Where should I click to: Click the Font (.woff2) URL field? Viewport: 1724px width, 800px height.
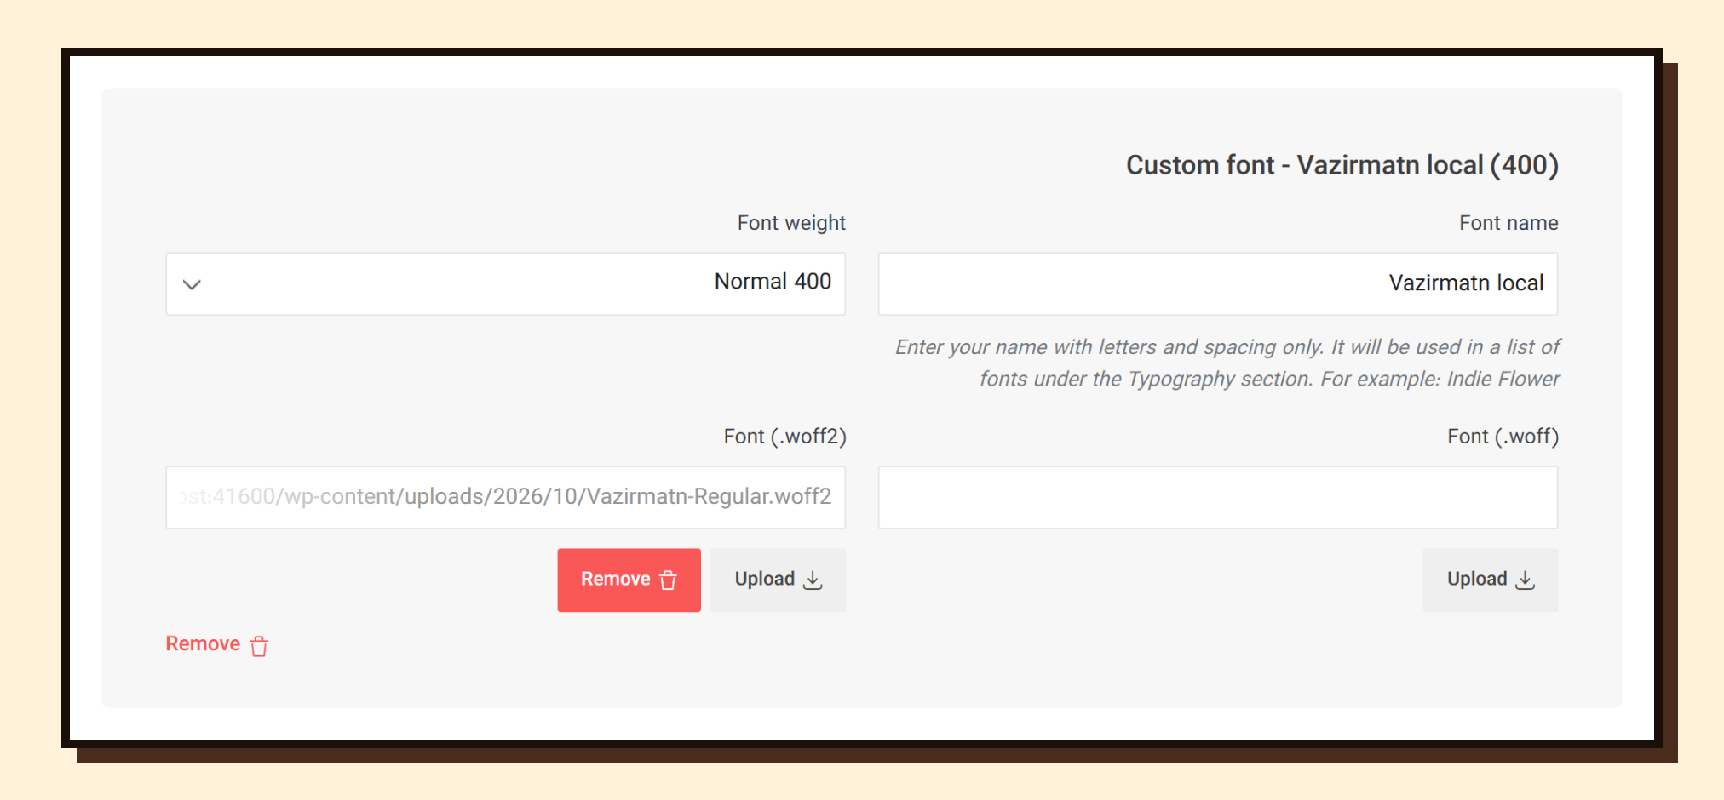506,497
